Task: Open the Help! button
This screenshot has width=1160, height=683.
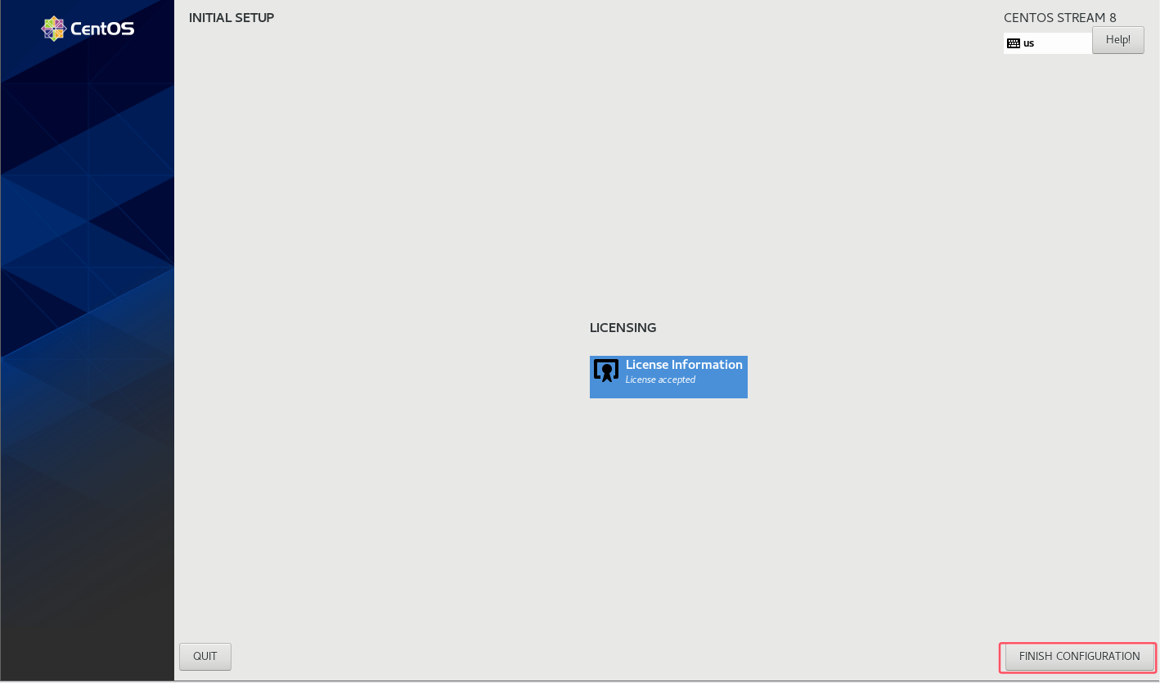Action: pyautogui.click(x=1117, y=40)
